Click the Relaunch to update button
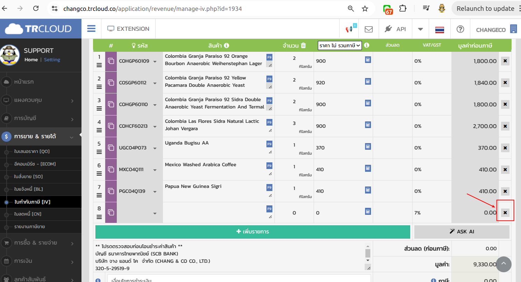Screen dimensions: 521x282 (485, 9)
